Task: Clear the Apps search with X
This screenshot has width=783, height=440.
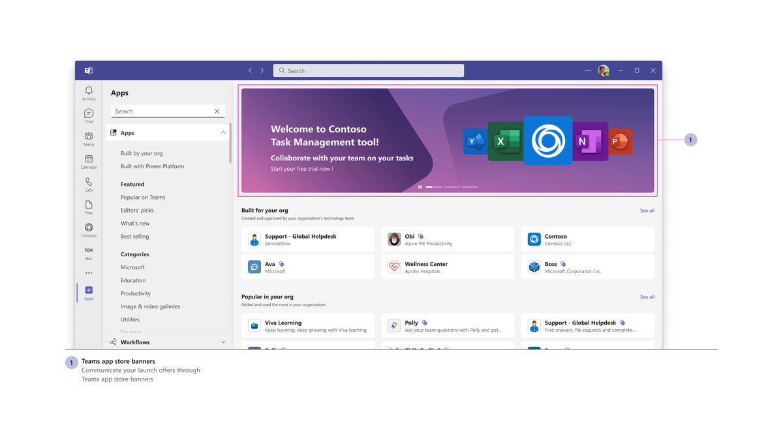Action: [217, 111]
